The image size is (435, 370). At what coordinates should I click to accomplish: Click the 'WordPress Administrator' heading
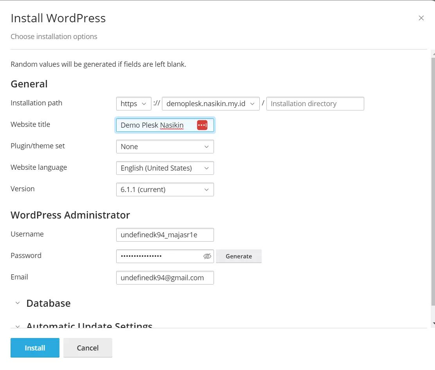(x=70, y=215)
